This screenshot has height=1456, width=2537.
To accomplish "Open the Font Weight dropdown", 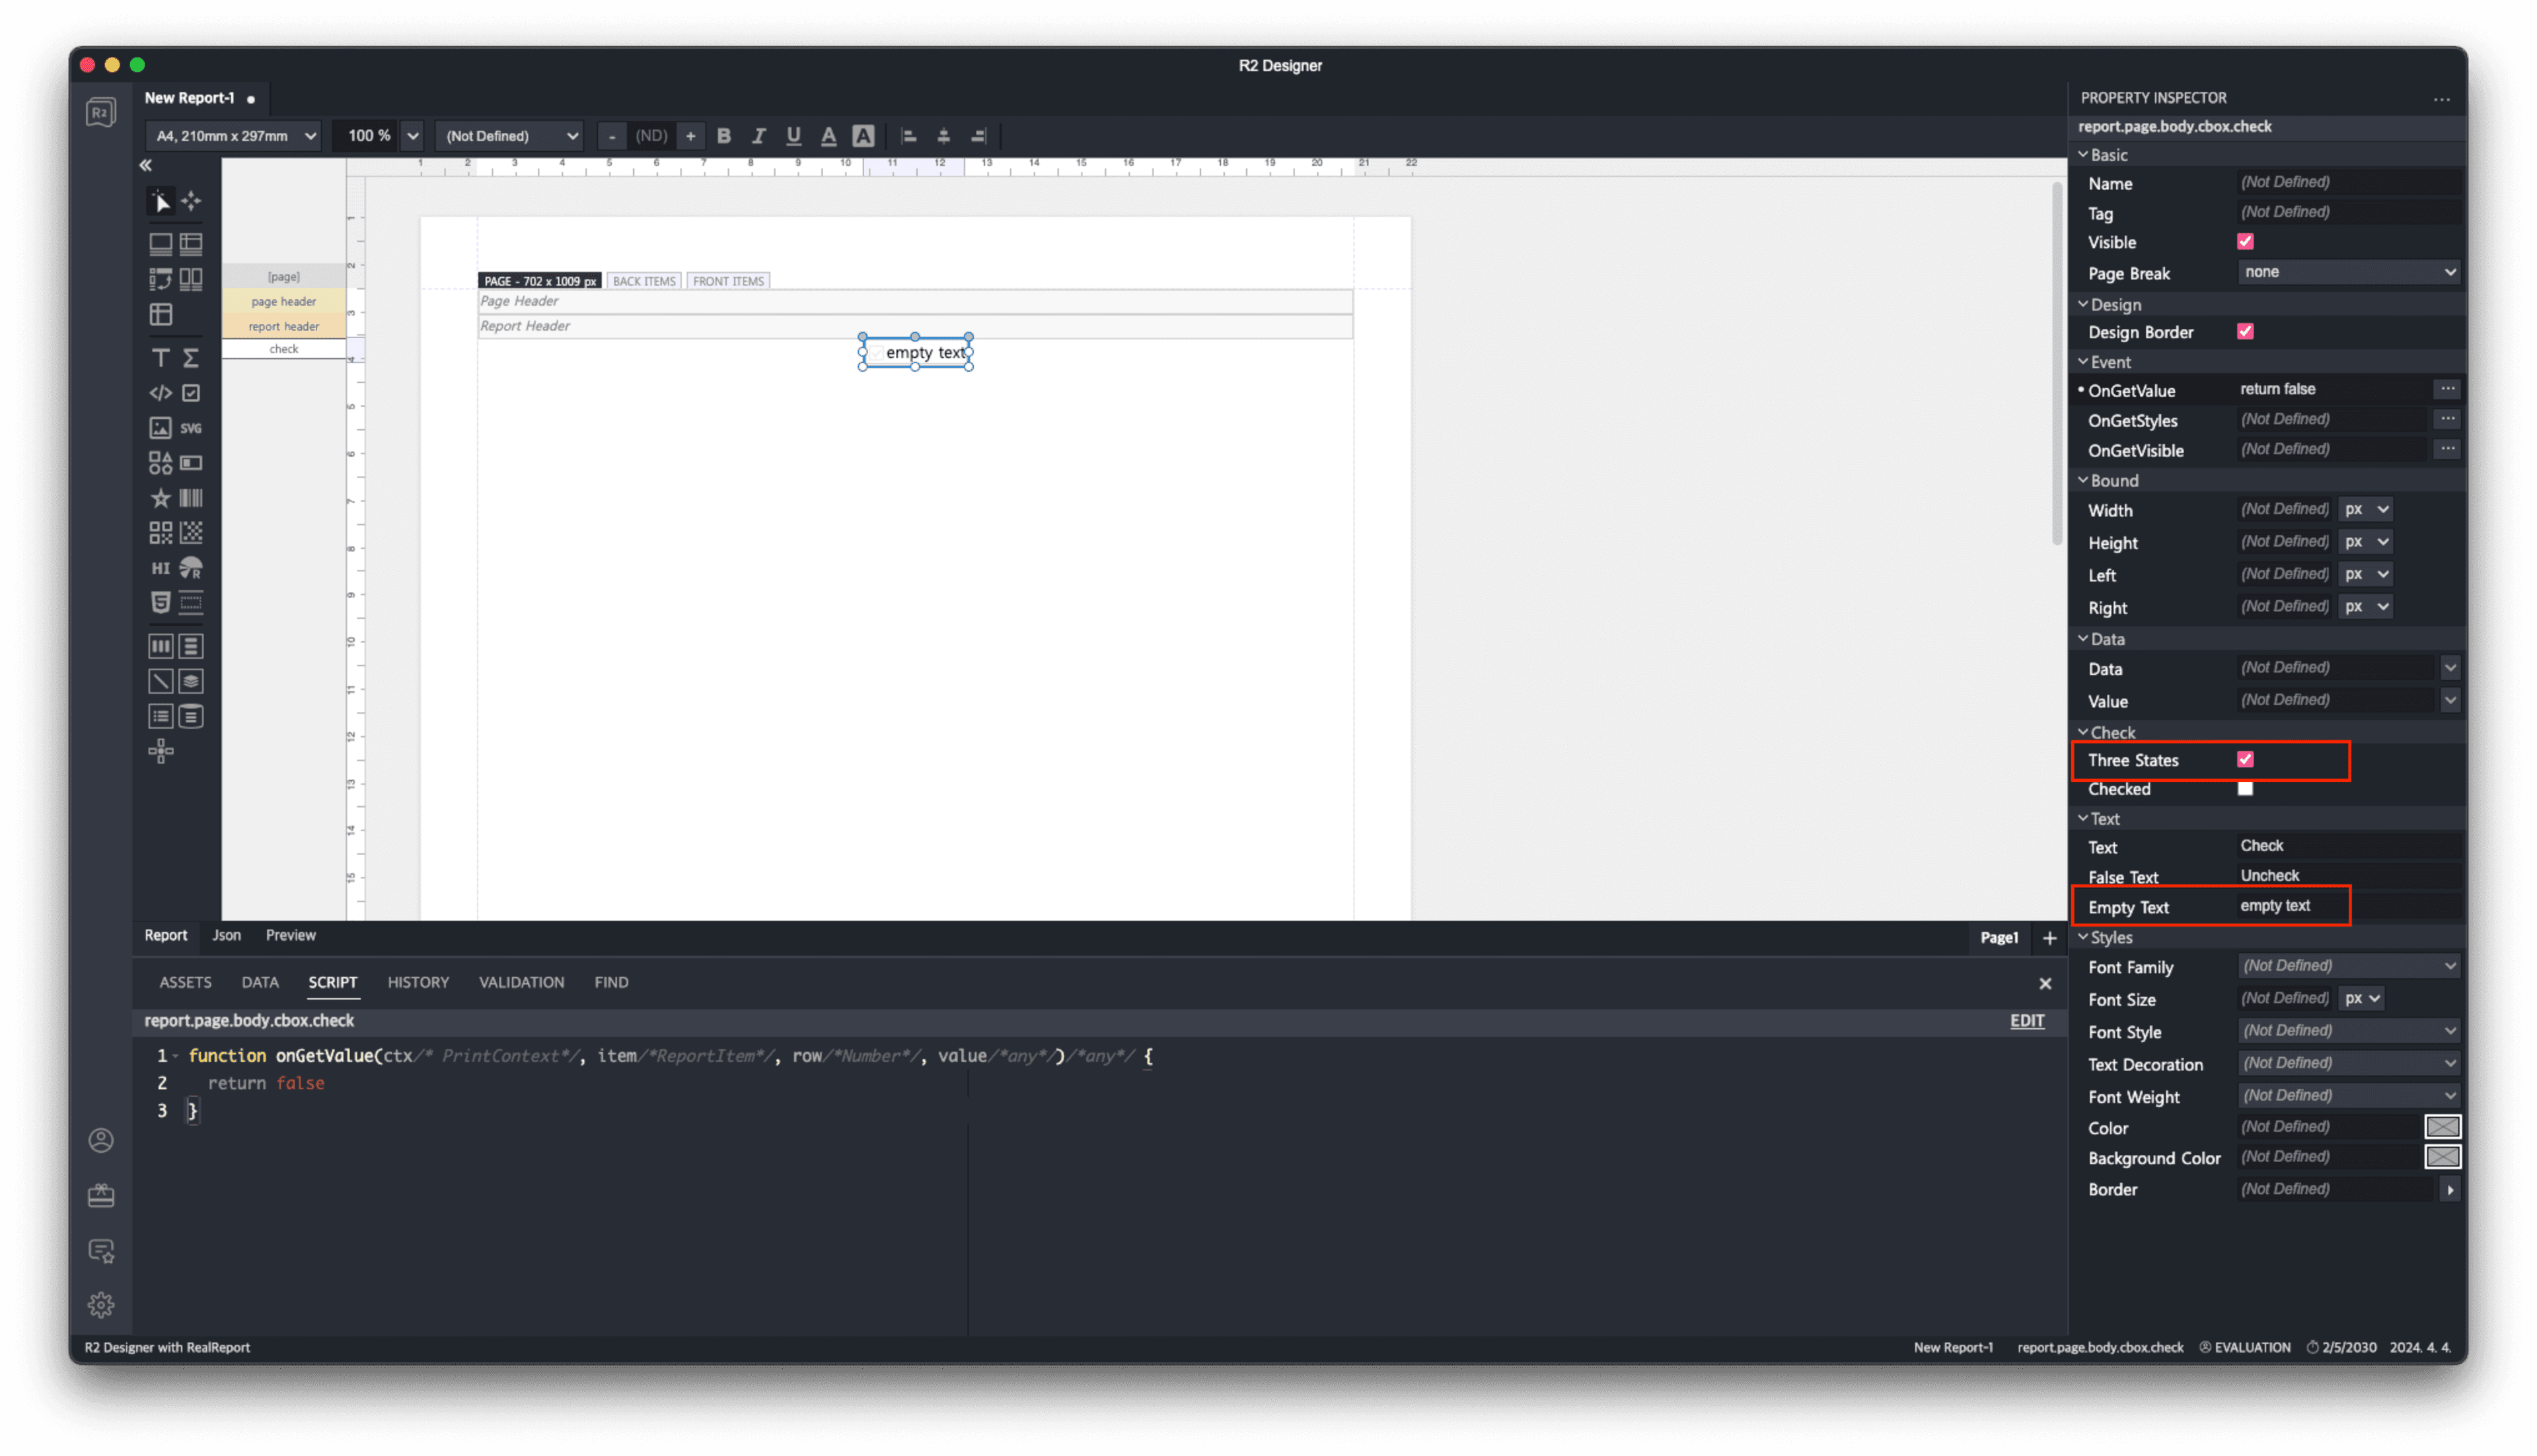I will pos(2349,1096).
